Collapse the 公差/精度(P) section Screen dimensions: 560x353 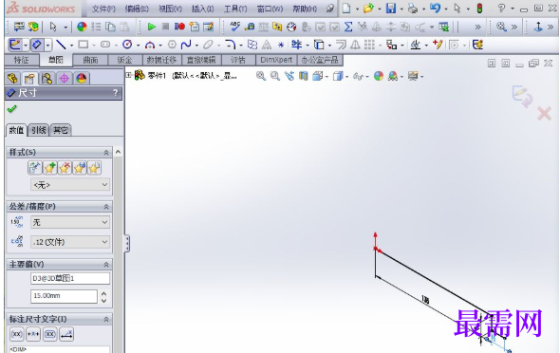(x=106, y=207)
